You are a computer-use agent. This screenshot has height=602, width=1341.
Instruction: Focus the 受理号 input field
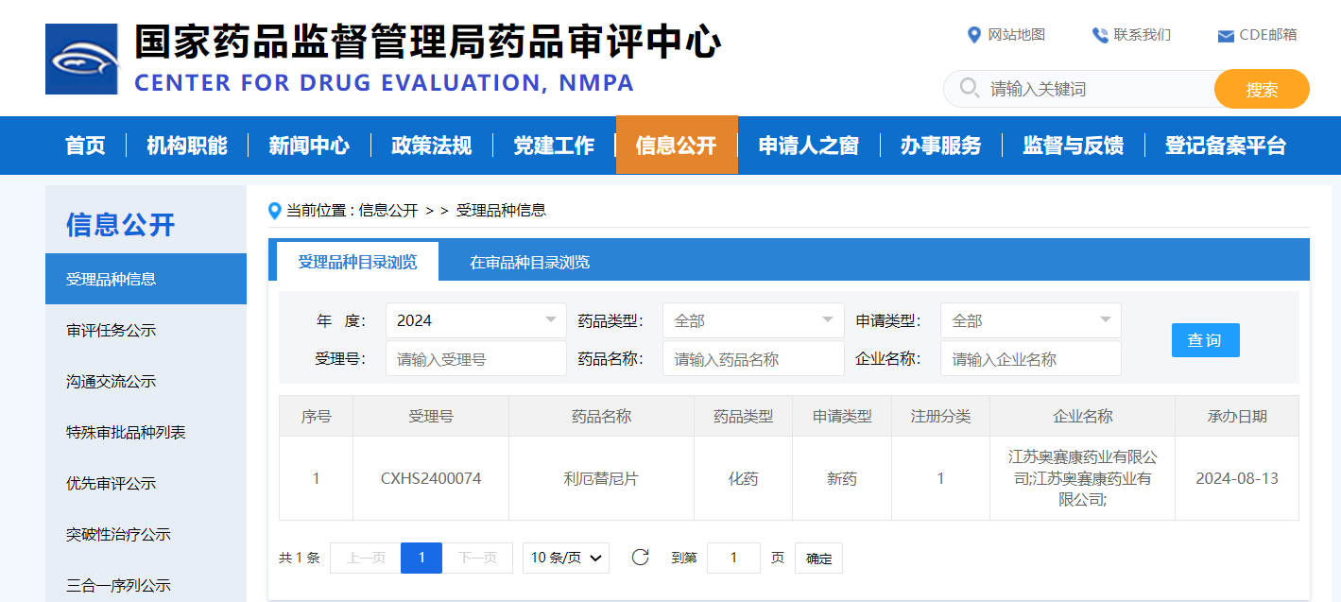point(476,359)
